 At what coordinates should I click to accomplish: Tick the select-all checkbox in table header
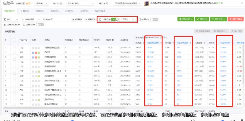[x=14, y=40]
